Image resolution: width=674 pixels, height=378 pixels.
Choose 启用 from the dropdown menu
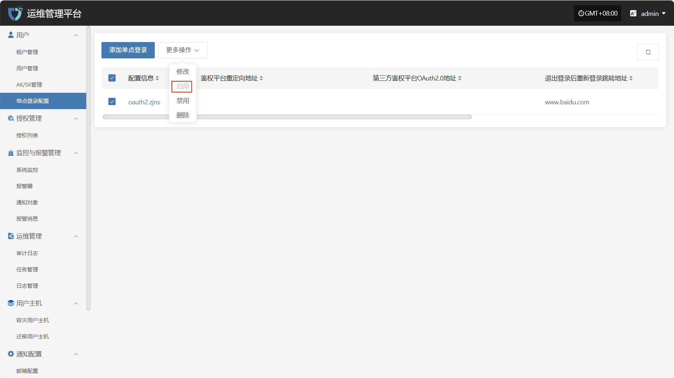183,86
